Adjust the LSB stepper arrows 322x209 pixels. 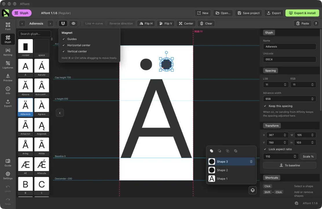(285, 85)
